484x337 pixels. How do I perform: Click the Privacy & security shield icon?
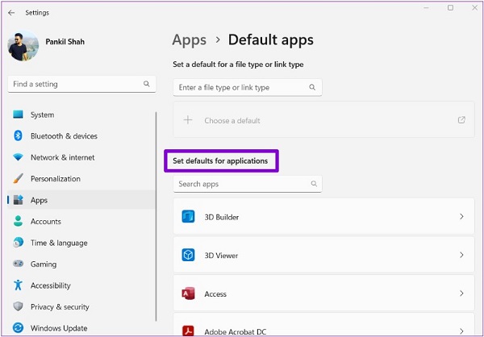coord(18,306)
